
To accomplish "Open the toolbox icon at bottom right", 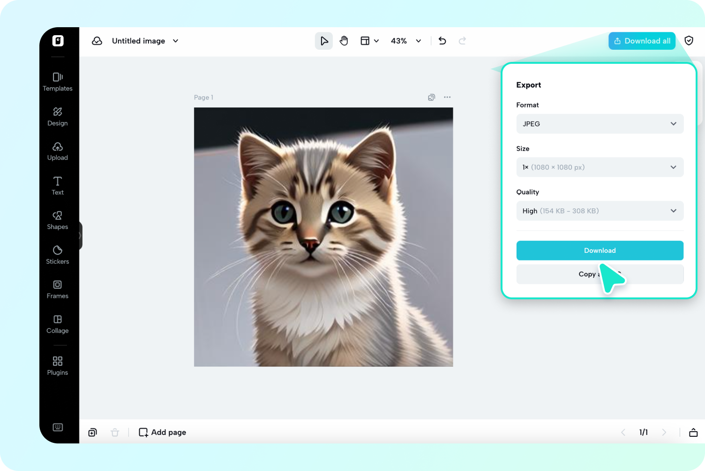I will 693,432.
